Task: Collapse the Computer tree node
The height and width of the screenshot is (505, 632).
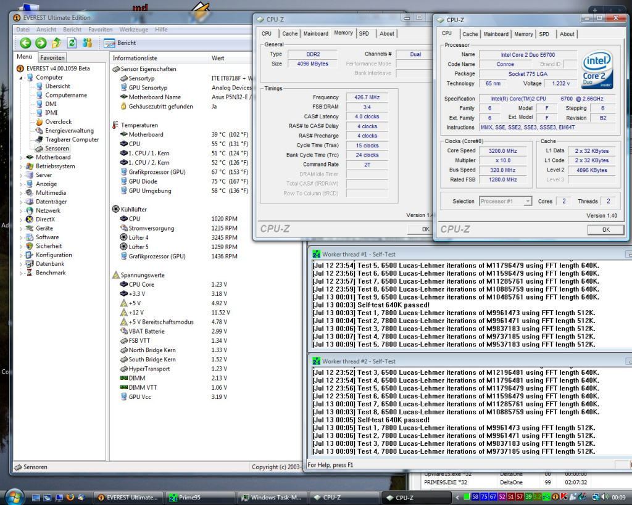Action: [21, 78]
